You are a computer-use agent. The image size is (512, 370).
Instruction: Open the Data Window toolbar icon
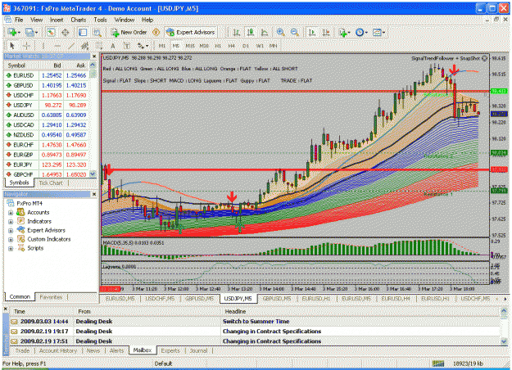(66, 32)
